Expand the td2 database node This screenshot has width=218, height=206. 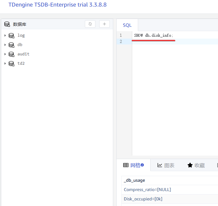(5, 63)
